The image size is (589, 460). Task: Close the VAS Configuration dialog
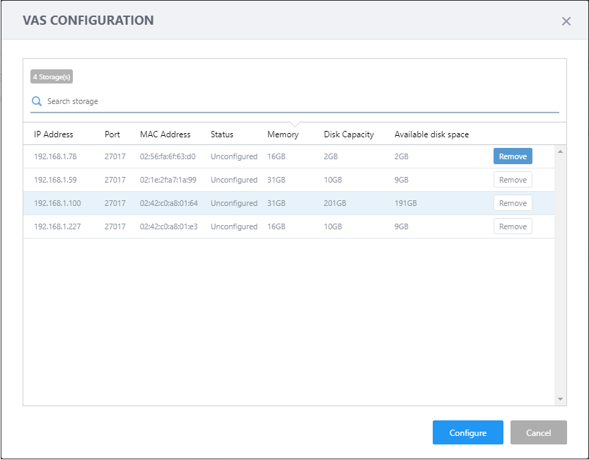point(566,21)
